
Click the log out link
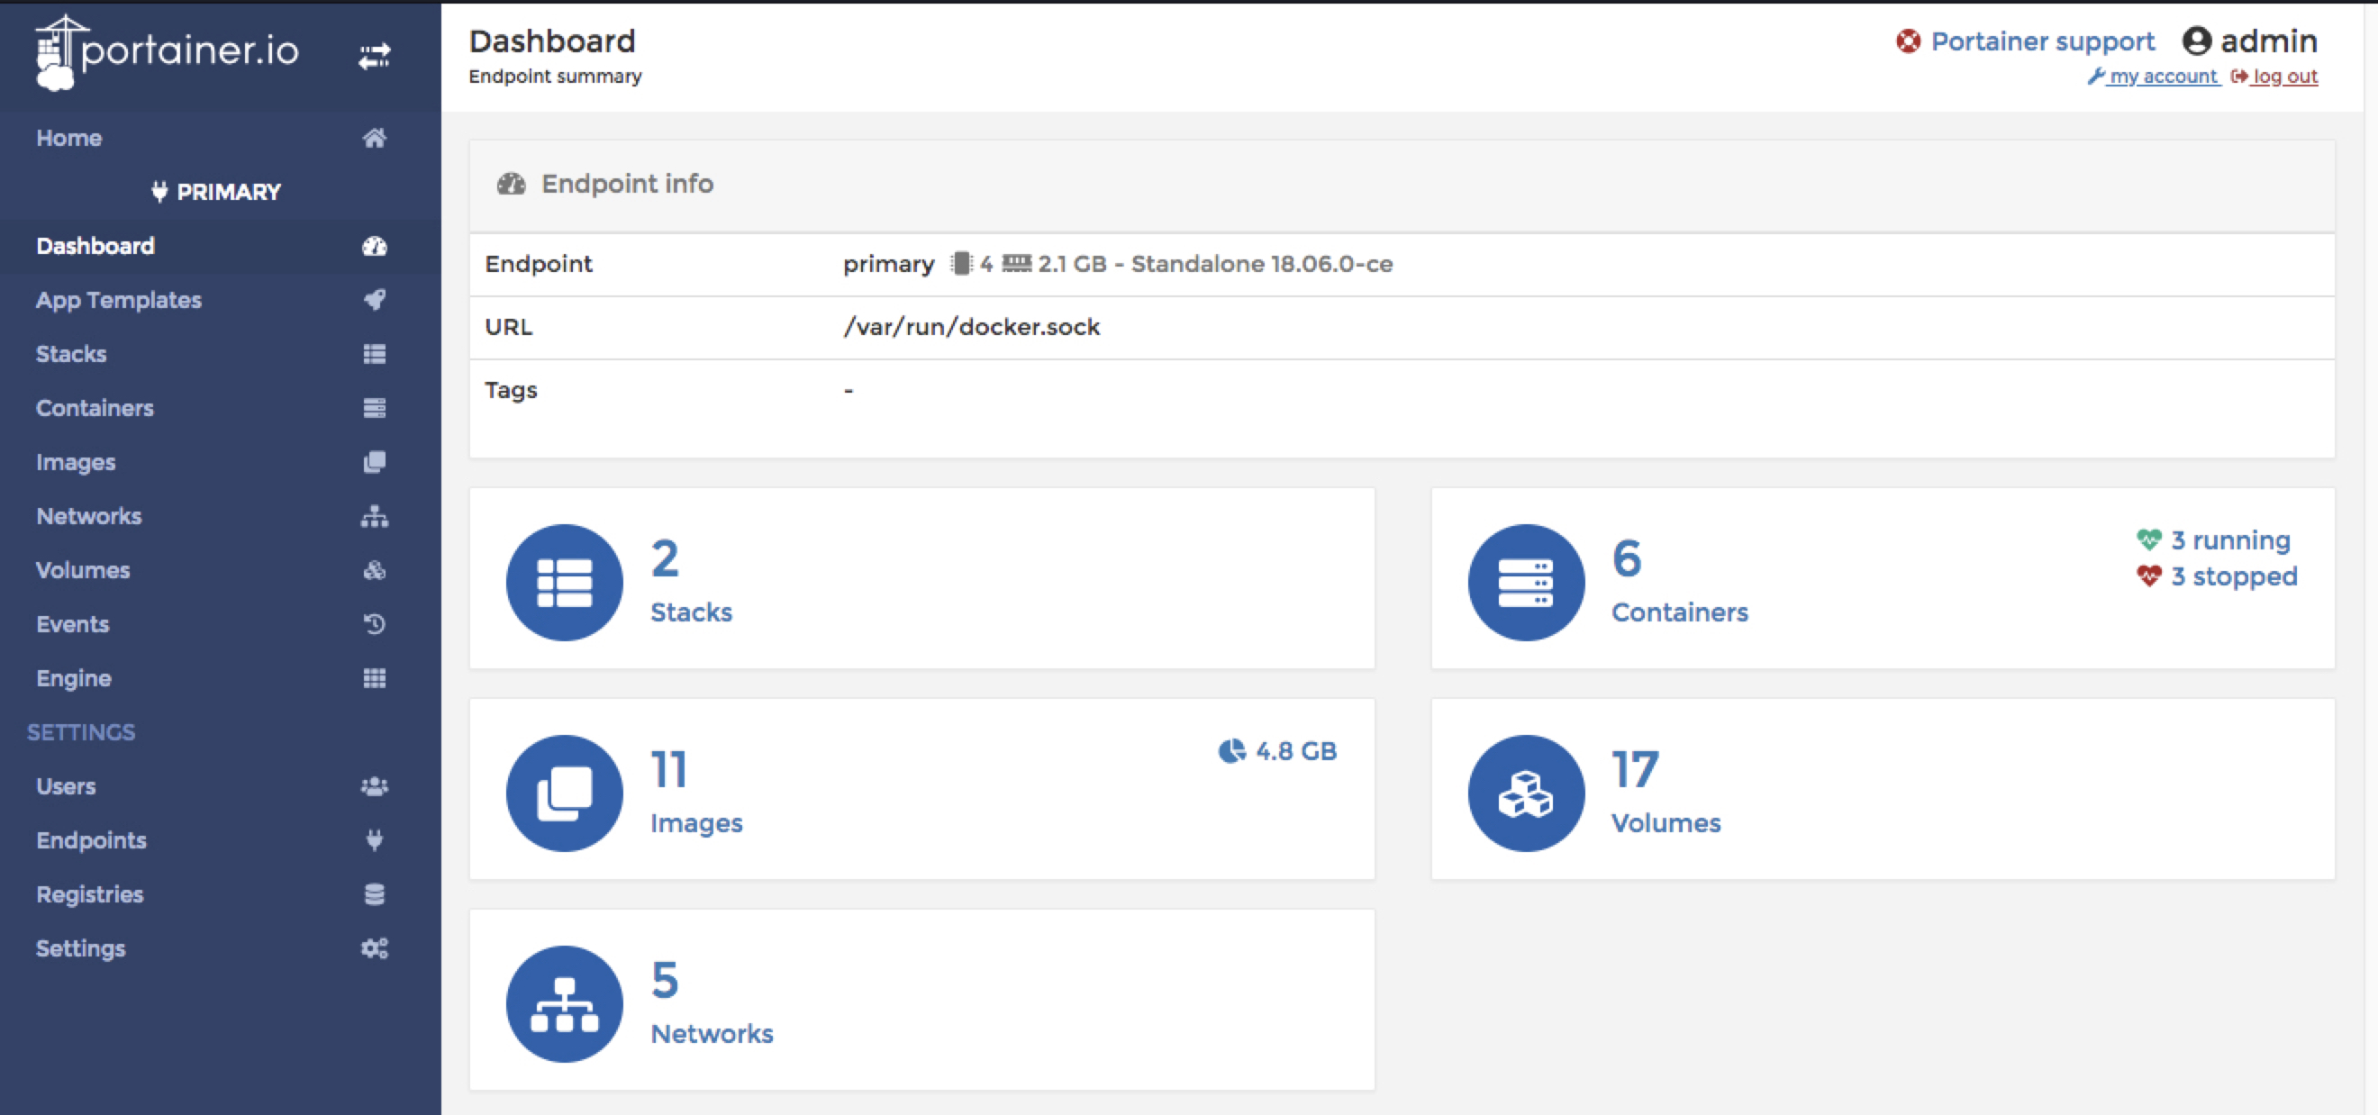[x=2283, y=77]
